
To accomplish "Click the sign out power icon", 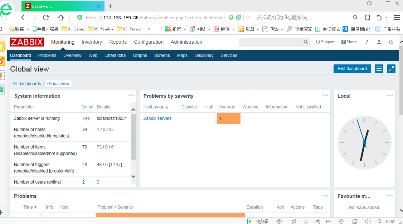I will click(x=391, y=42).
